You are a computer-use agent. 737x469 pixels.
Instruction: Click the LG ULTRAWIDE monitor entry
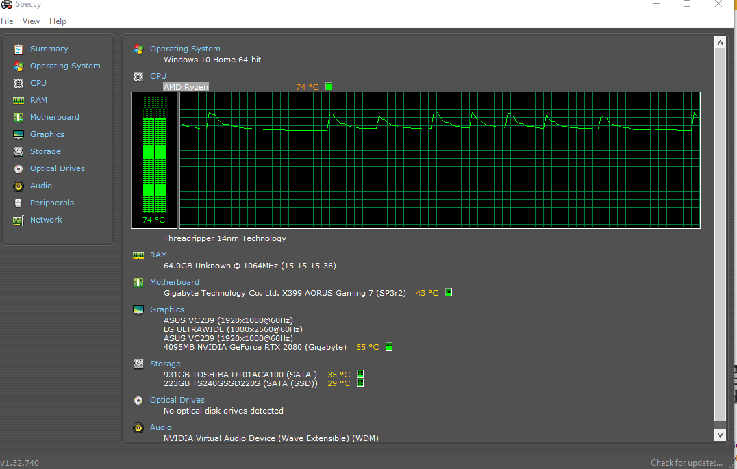[233, 329]
